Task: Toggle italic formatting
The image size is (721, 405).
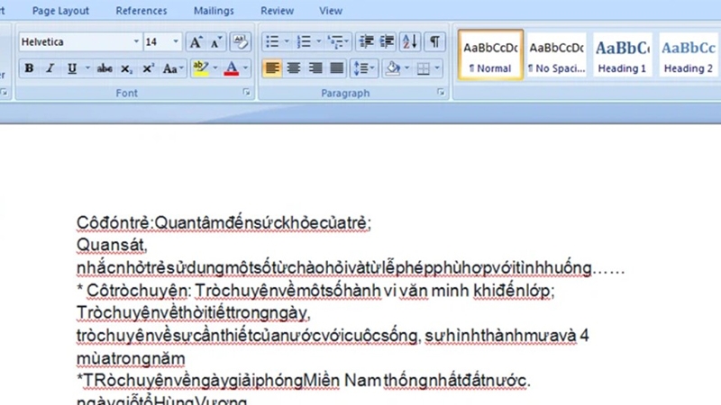Action: tap(50, 68)
